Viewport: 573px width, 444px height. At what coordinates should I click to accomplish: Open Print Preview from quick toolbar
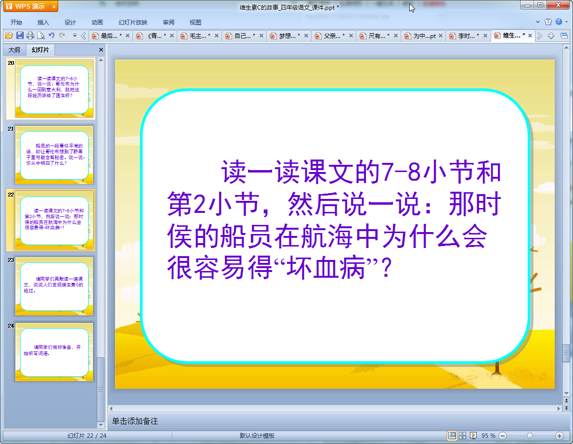point(41,36)
